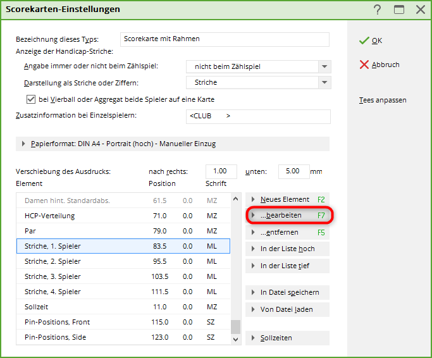Screen dimensions: 432x358
Task: Click the nach rechts offset field
Action: pyautogui.click(x=221, y=171)
